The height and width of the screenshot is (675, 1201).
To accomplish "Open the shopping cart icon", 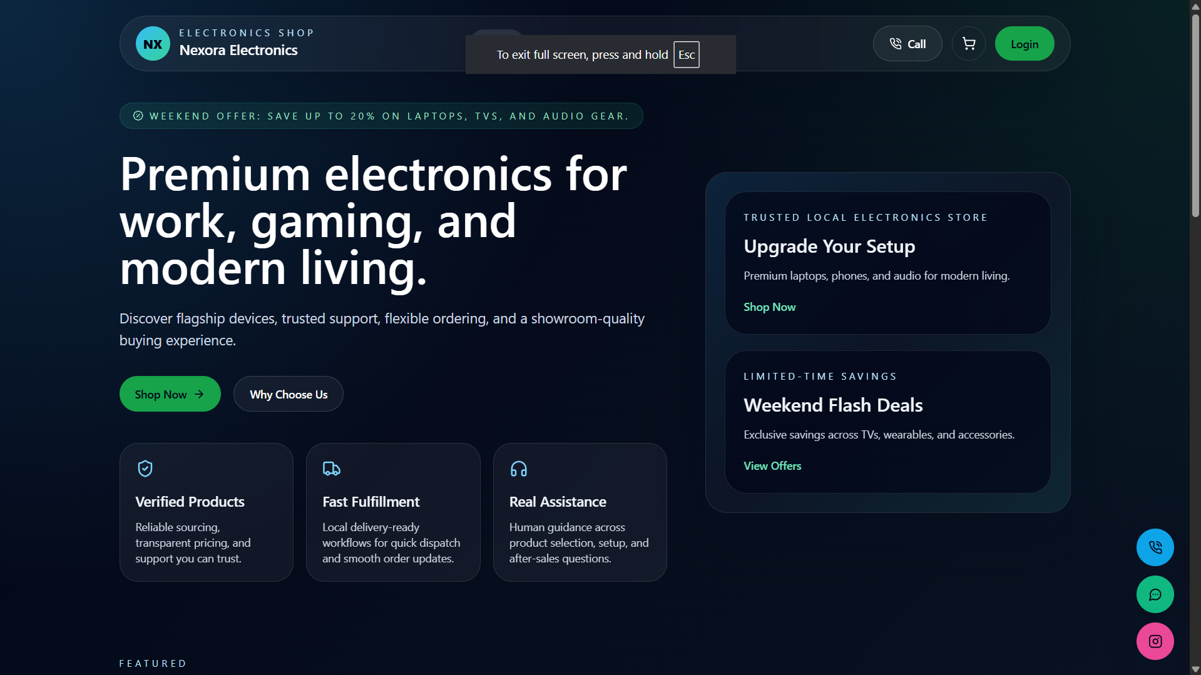I will coord(968,43).
